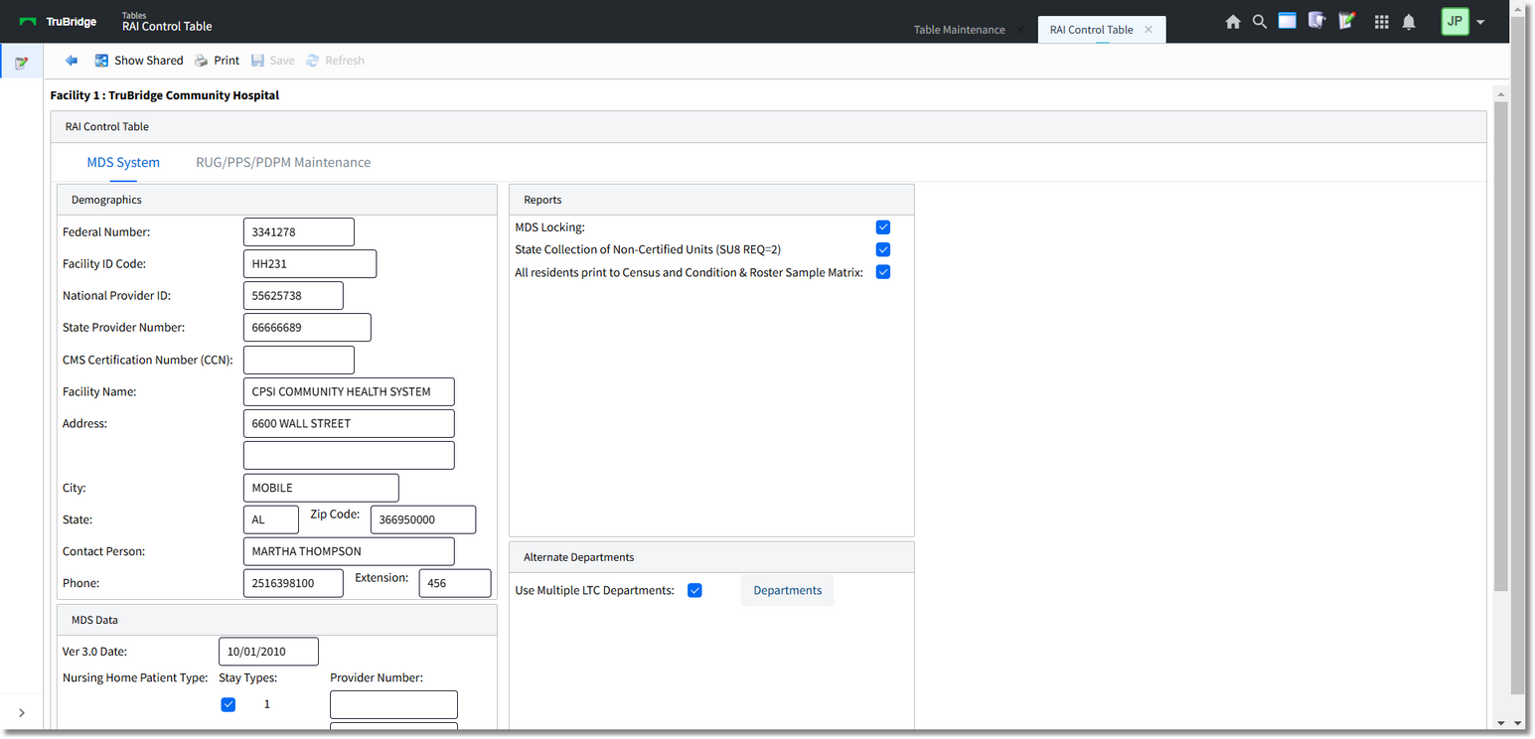This screenshot has width=1535, height=739.
Task: Click the Ver 3.0 Date field
Action: tap(268, 652)
